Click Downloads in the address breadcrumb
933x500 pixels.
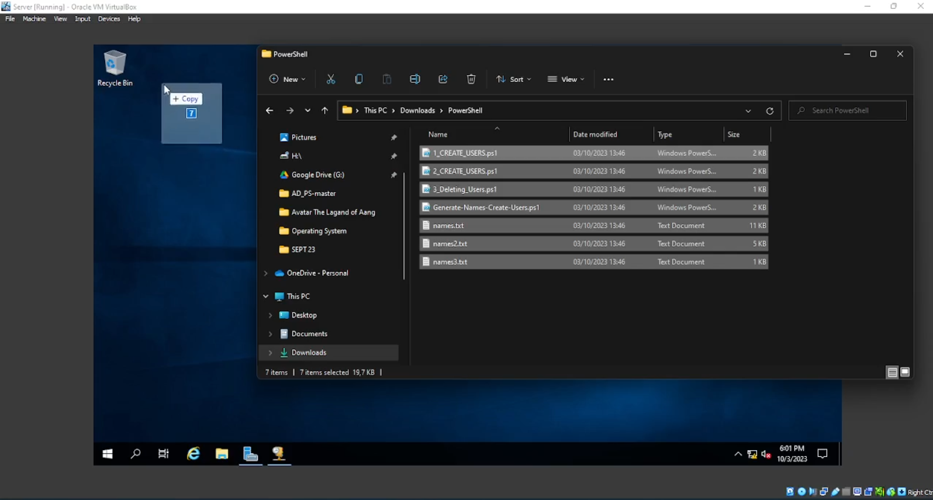(417, 111)
